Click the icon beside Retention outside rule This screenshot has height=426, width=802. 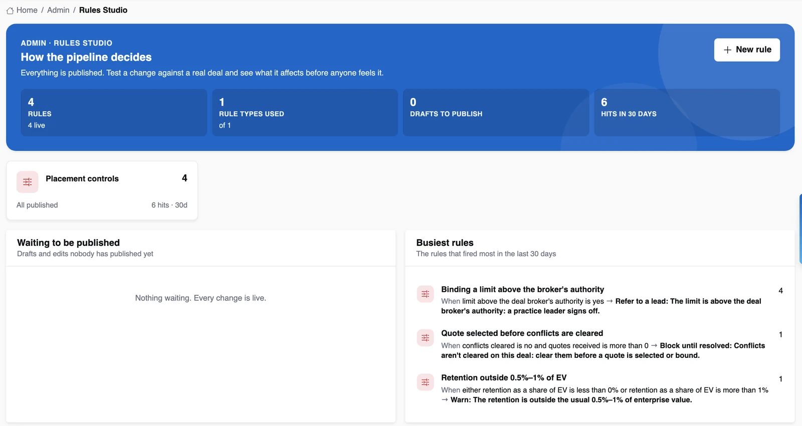click(425, 382)
